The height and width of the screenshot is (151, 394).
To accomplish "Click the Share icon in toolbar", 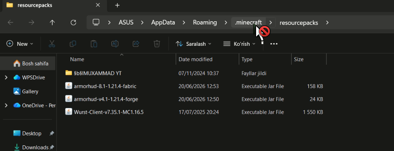I will [x=136, y=44].
